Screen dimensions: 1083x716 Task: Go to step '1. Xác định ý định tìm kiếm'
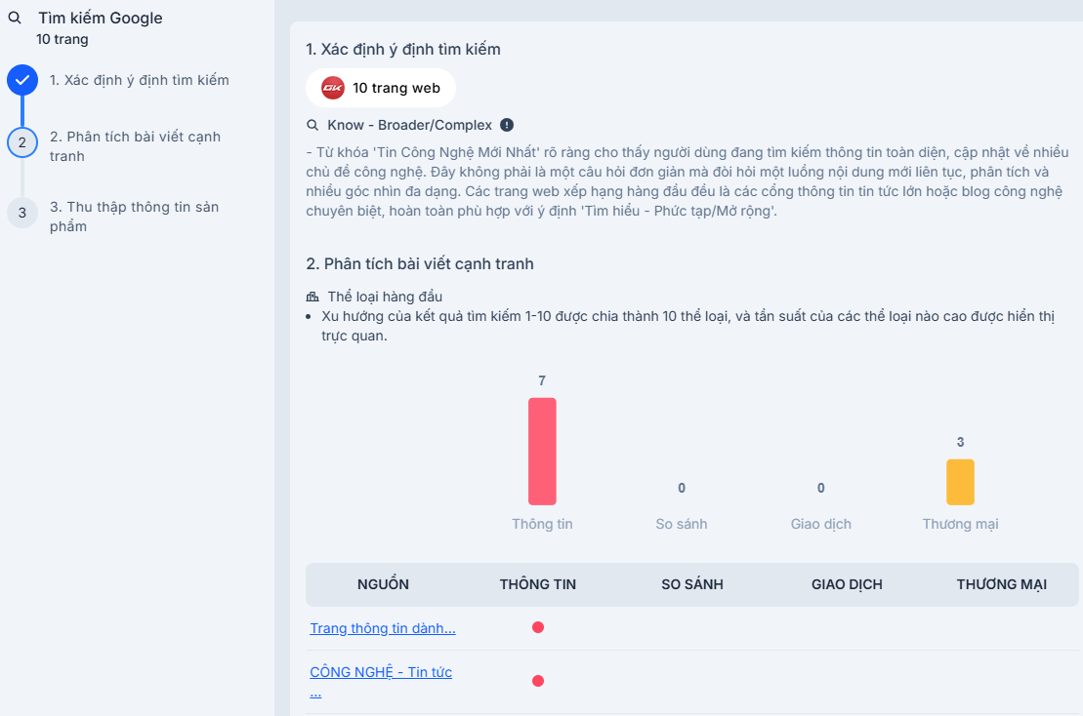coord(139,80)
